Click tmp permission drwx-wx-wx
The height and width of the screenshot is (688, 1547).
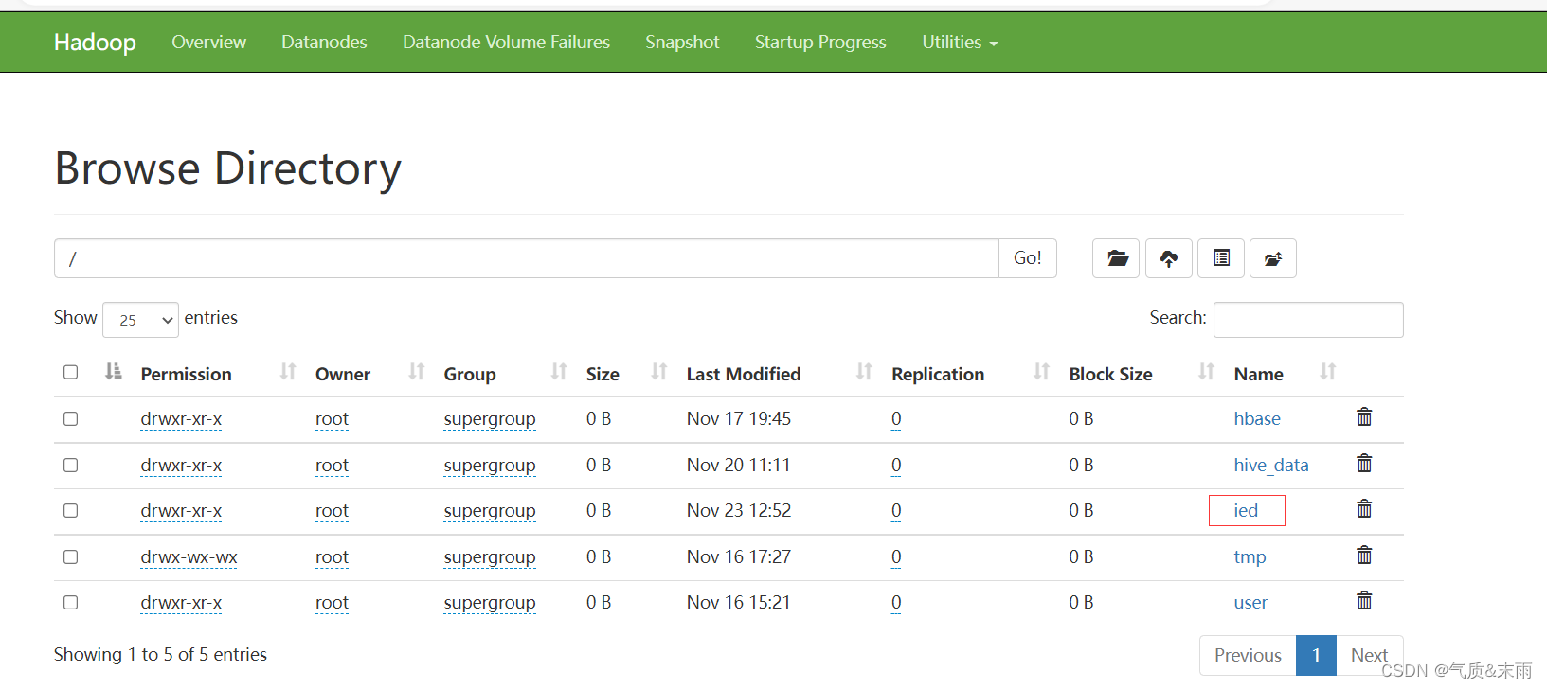coord(189,556)
